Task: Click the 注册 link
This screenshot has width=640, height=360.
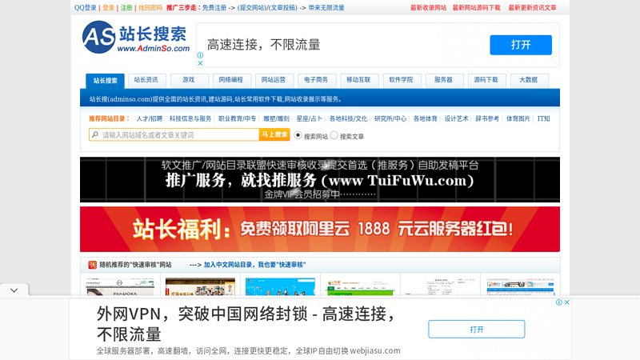Action: [x=126, y=8]
